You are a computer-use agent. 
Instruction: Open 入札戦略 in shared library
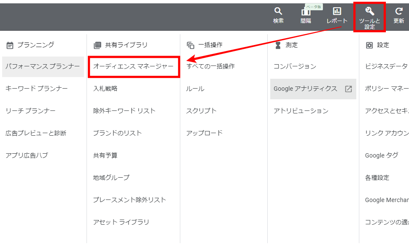click(x=105, y=89)
